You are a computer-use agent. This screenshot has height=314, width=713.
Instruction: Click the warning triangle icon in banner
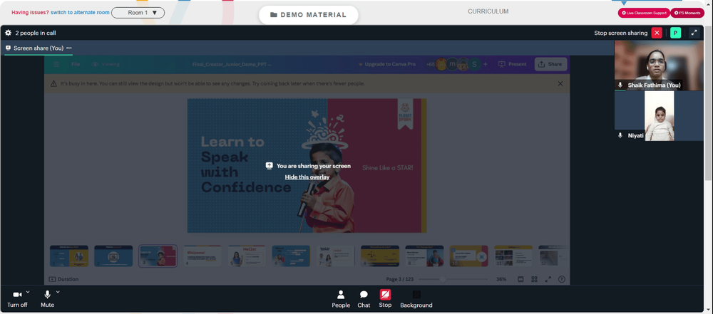click(x=53, y=83)
